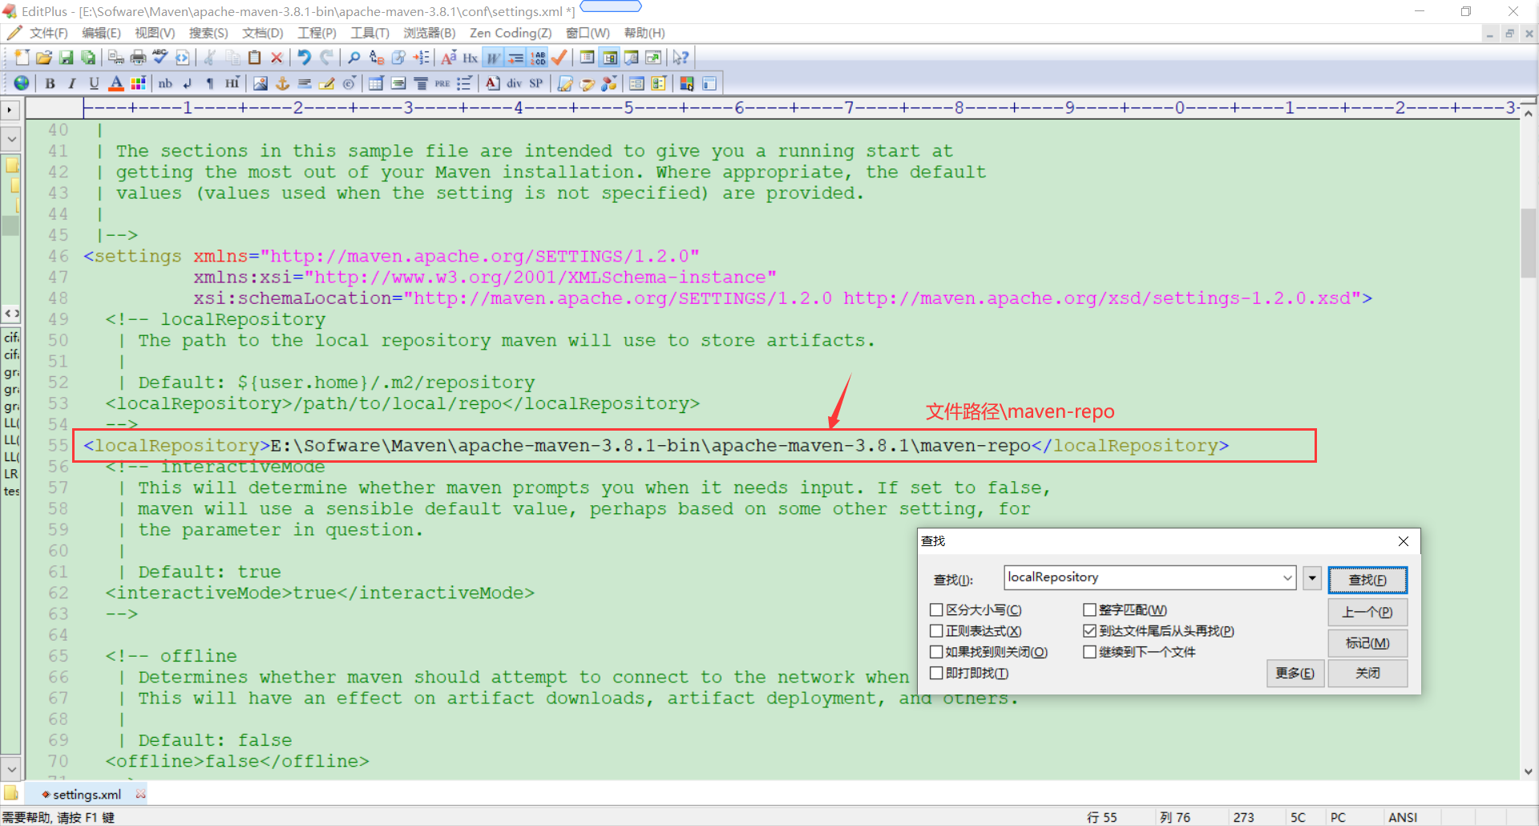Open a file using the Open toolbar icon
Image resolution: width=1539 pixels, height=826 pixels.
click(x=43, y=57)
